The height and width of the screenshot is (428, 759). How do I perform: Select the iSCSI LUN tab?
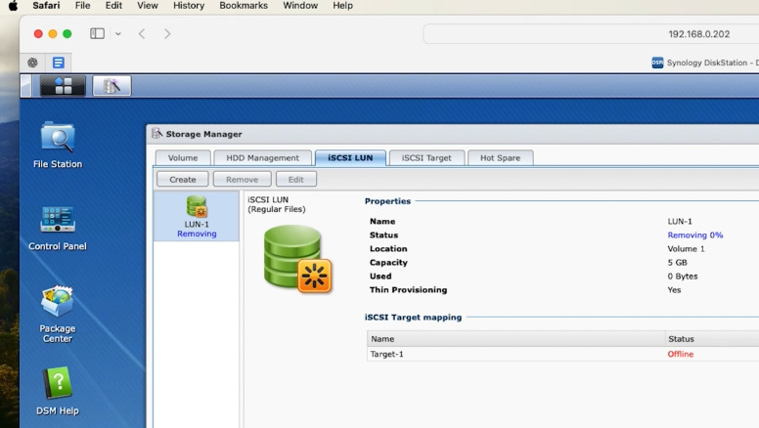(350, 157)
